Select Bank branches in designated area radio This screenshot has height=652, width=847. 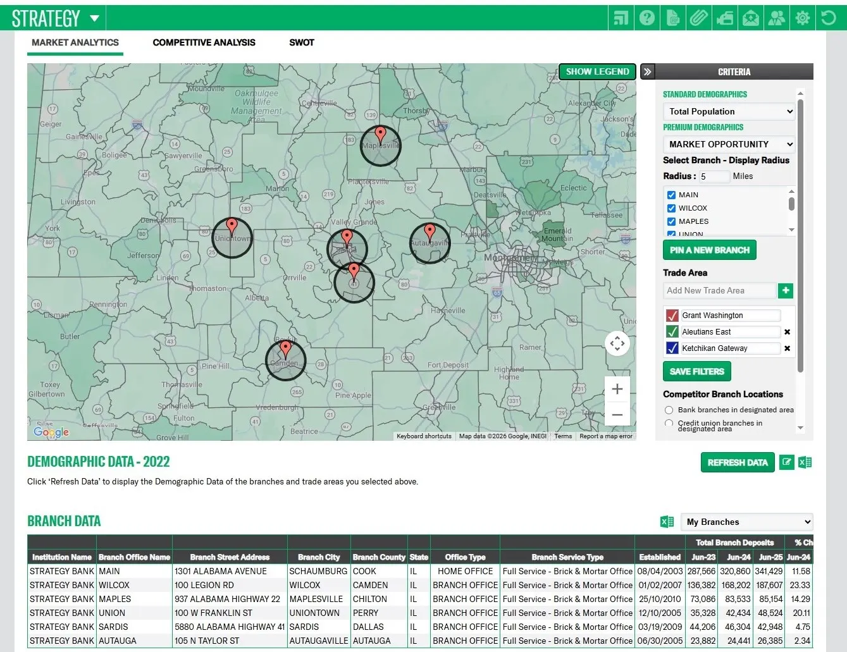pyautogui.click(x=669, y=410)
